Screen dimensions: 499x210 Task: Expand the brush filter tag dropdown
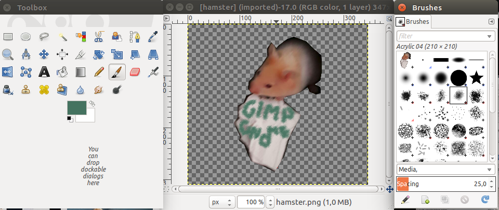pos(490,36)
